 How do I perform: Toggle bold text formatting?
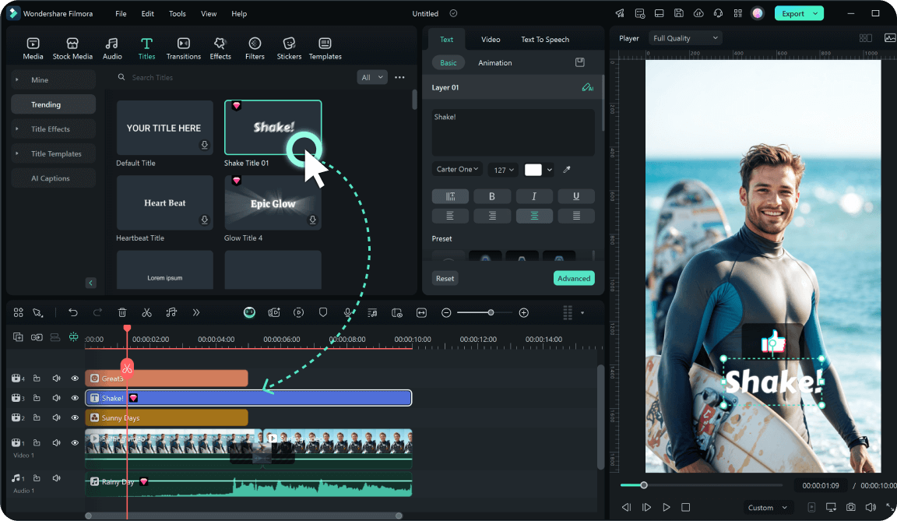coord(492,196)
